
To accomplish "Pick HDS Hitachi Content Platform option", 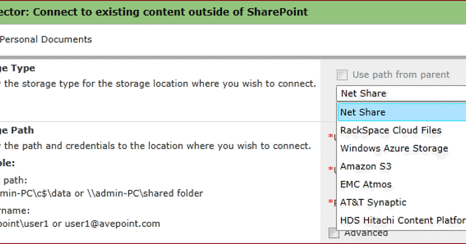I will tap(402, 220).
